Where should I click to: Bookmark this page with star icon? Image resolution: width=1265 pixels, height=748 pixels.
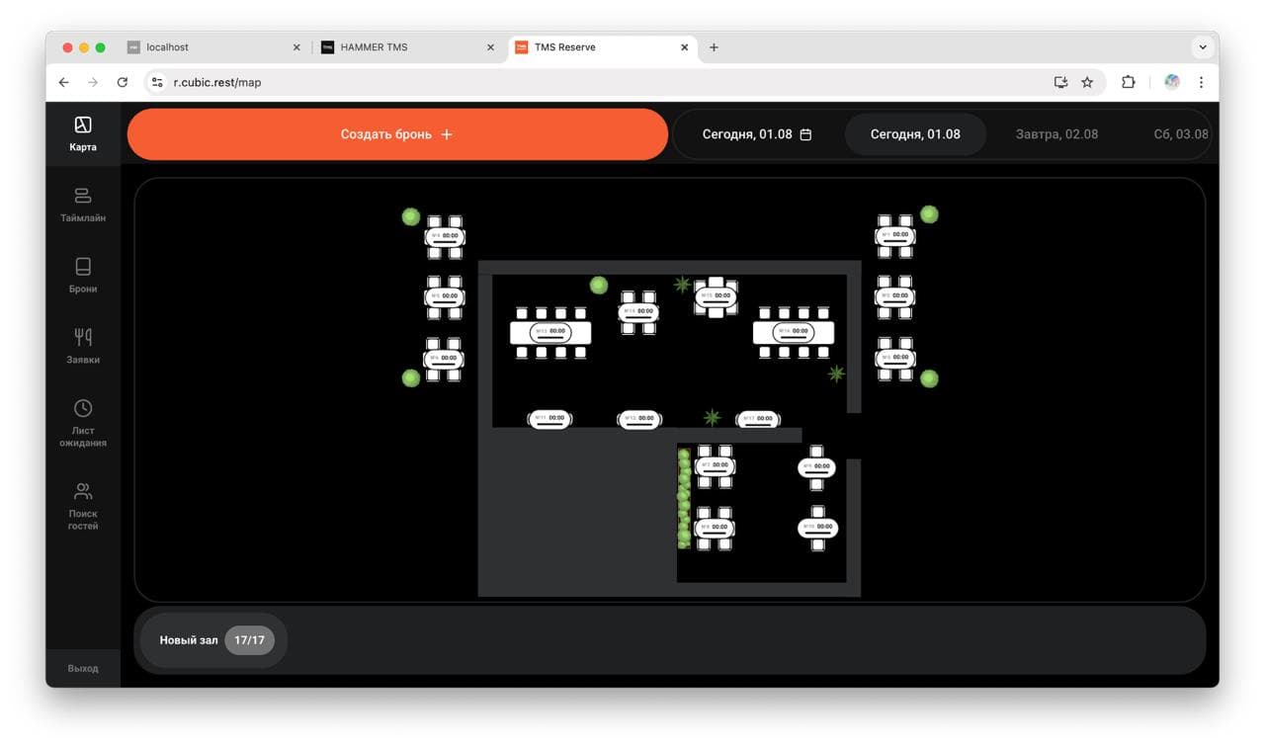coord(1087,82)
